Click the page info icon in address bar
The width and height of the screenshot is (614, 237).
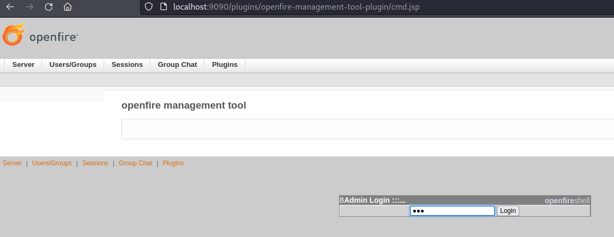[164, 6]
